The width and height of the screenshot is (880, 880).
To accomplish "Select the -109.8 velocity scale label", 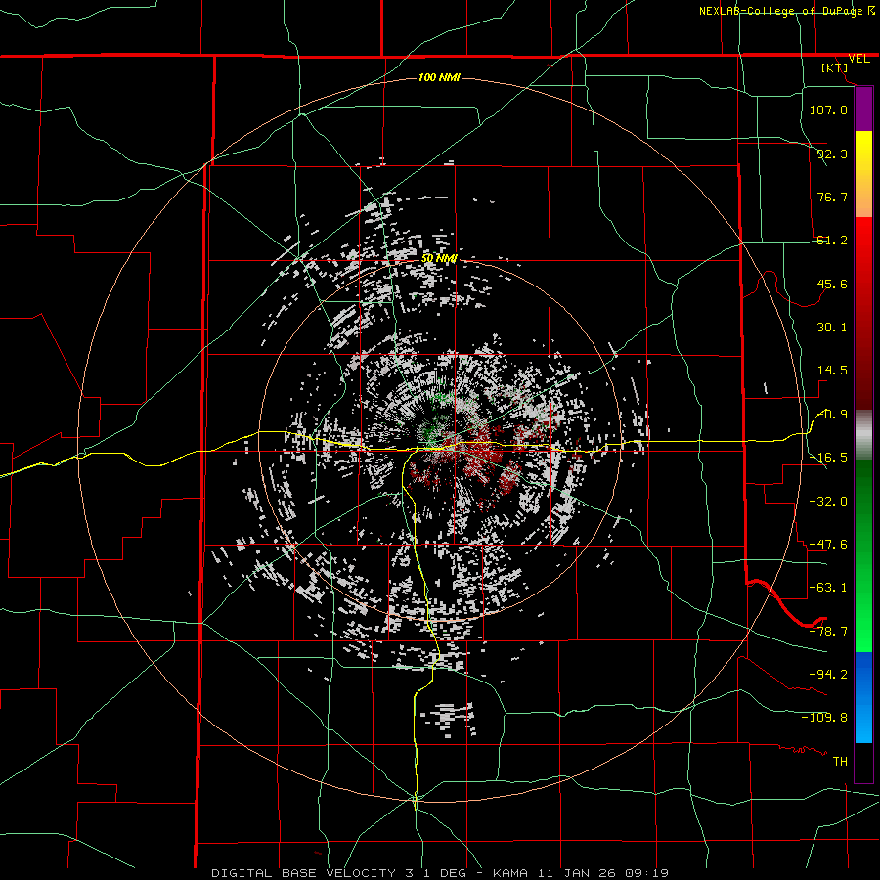I will [x=824, y=718].
